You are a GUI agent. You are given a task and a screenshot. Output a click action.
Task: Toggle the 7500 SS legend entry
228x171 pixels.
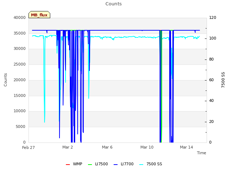click(151, 164)
